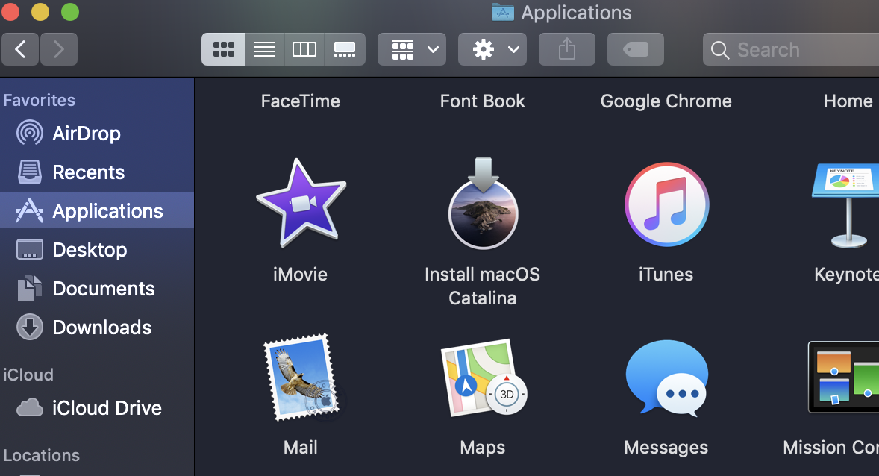Open Recents in the sidebar

coord(97,172)
